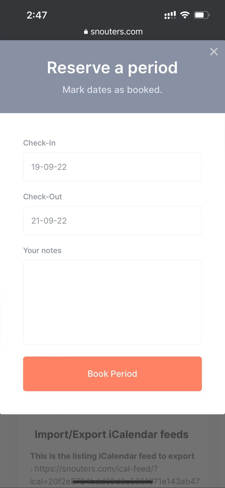Close the Reserve a period dialog

pyautogui.click(x=214, y=52)
